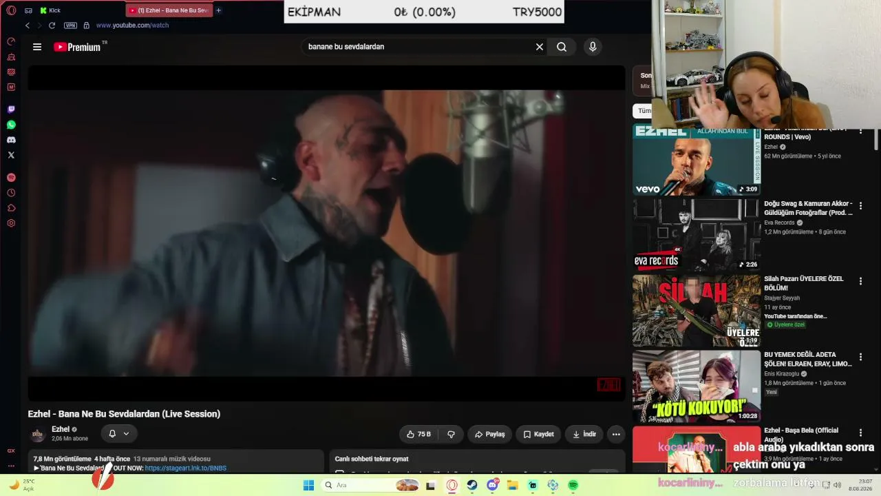Open more actions for the video
Screen dimensions: 881x496
[616, 434]
